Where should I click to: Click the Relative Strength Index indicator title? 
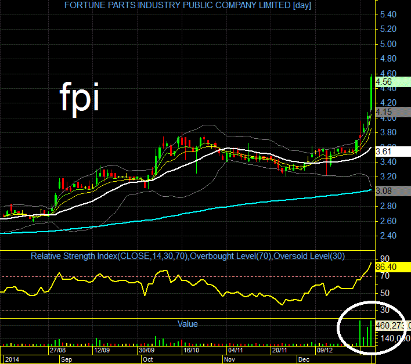click(188, 256)
